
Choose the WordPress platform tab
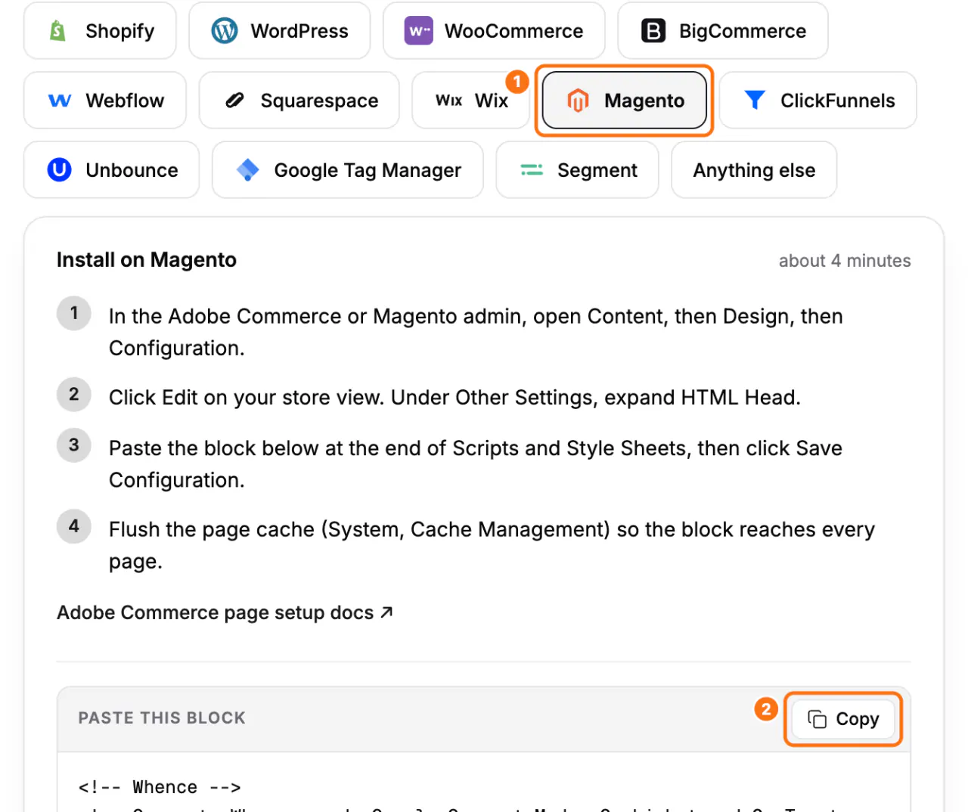[280, 31]
